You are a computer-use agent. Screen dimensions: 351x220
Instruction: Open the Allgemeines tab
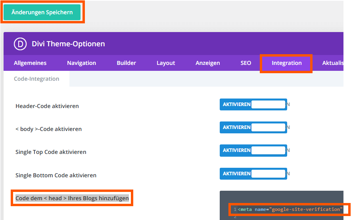pos(30,63)
